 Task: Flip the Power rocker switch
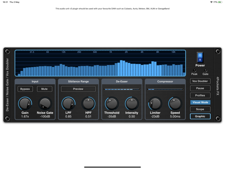click(200, 57)
